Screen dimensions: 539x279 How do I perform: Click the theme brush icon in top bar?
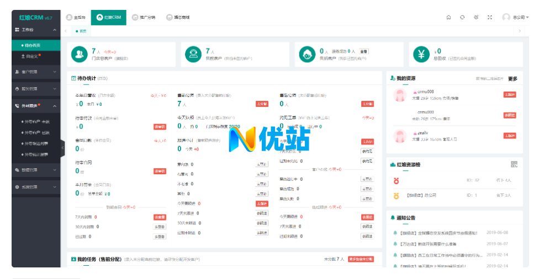[x=476, y=18]
